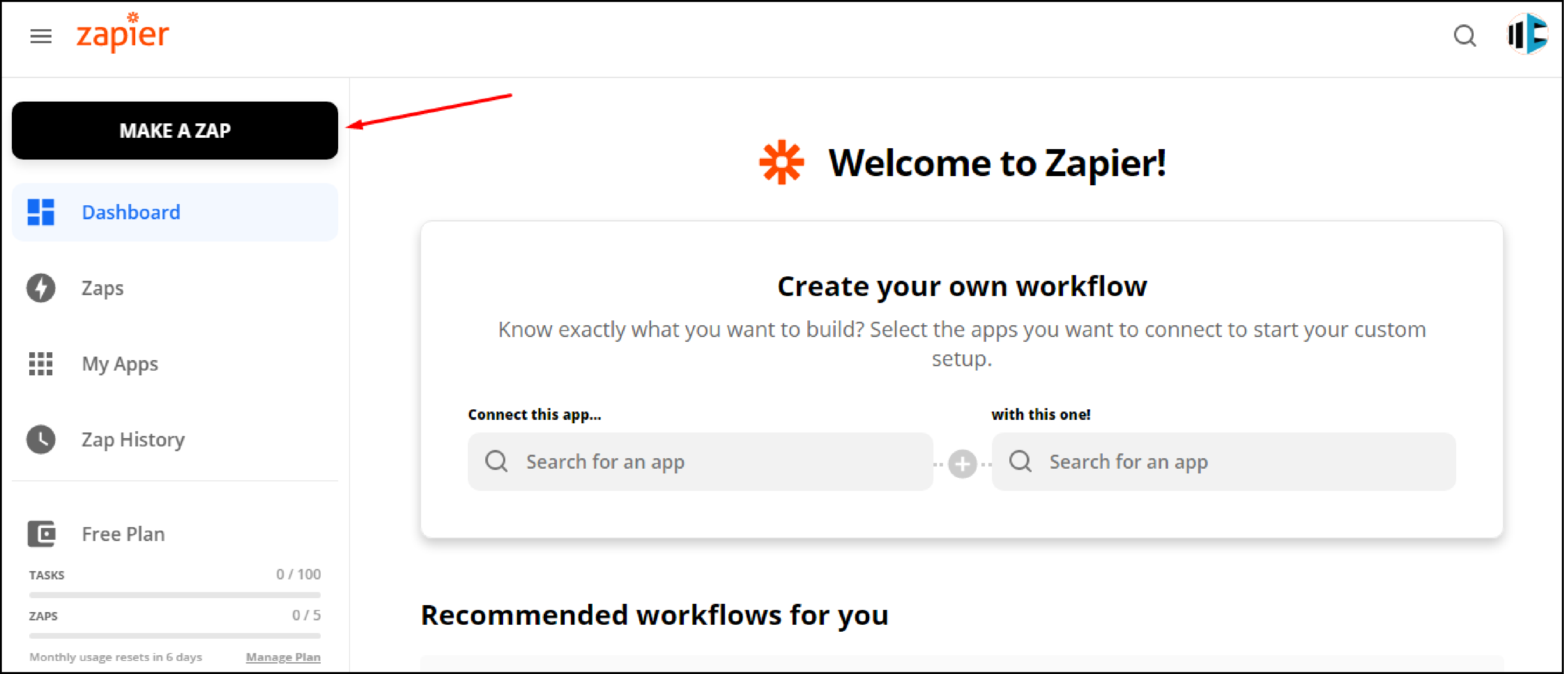Click the plus connector button
This screenshot has width=1564, height=674.
click(963, 462)
